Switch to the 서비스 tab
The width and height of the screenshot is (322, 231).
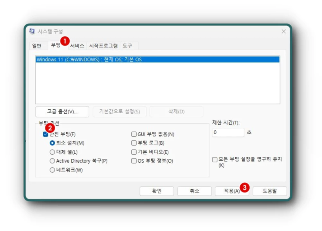77,46
